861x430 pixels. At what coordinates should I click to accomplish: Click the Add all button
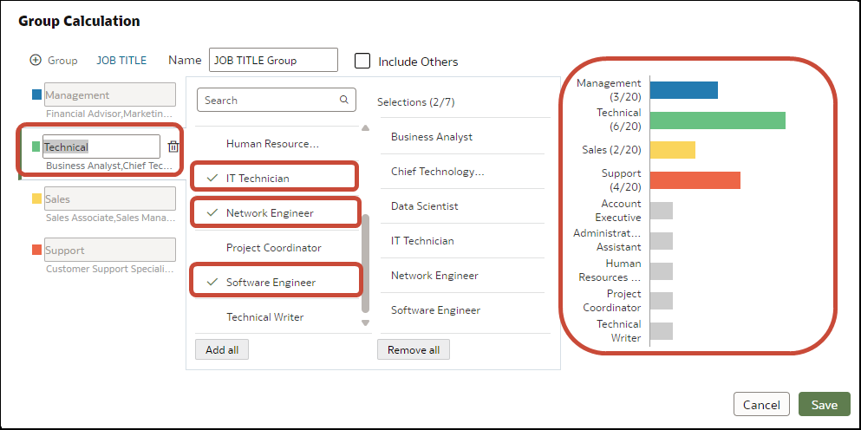pos(222,350)
